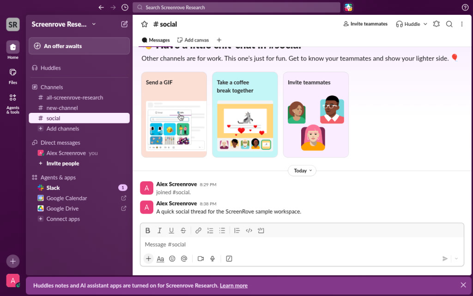Screen dimensions: 473x296
Task: Toggle bold formatting
Action: pyautogui.click(x=147, y=231)
